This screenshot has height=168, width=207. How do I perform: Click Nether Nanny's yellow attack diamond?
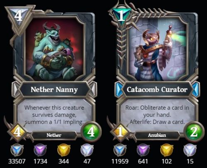coord(17,133)
